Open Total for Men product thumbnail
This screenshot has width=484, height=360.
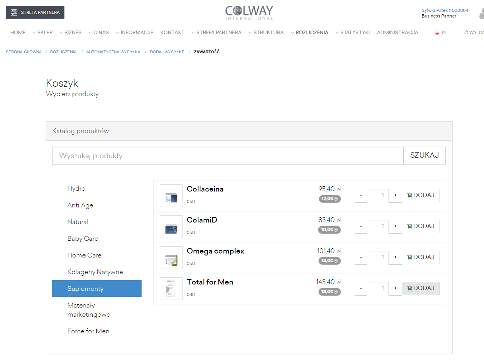[171, 288]
